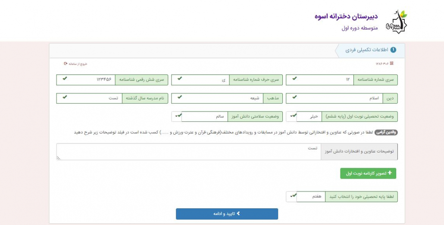This screenshot has width=444, height=225.
Task: Click the 'وضعیت تحصیلی نوبت اول (پایه ششم)' label
Action: pyautogui.click(x=360, y=117)
